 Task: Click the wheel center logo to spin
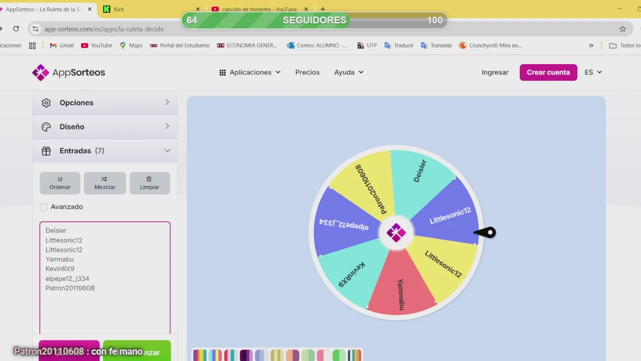tap(396, 233)
